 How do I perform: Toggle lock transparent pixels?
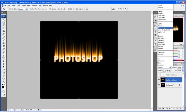(x=163, y=71)
